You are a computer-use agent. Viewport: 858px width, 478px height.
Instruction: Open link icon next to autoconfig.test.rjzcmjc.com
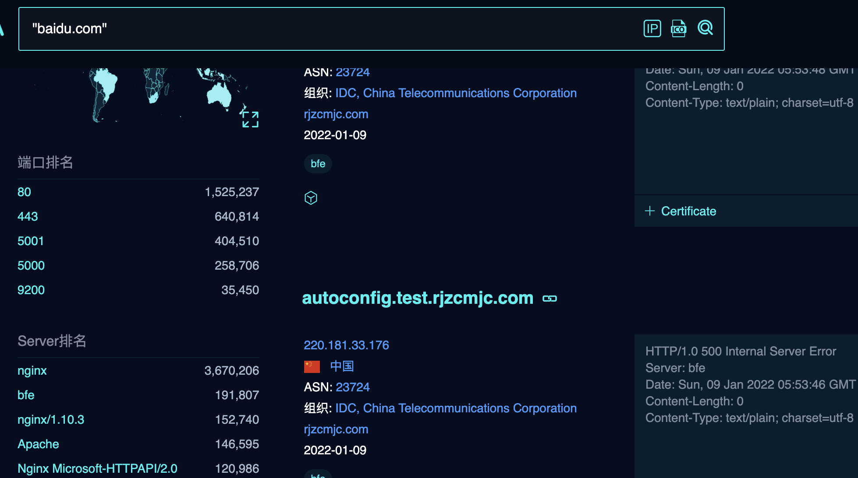pos(550,299)
